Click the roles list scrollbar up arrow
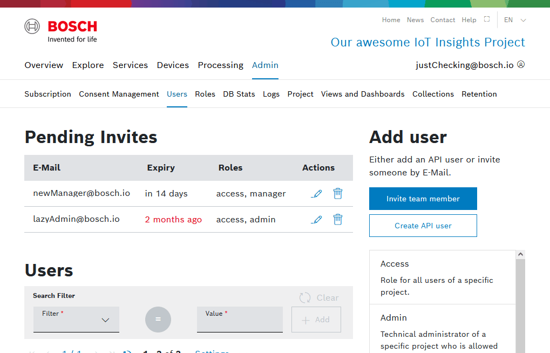The height and width of the screenshot is (353, 550). click(x=520, y=254)
